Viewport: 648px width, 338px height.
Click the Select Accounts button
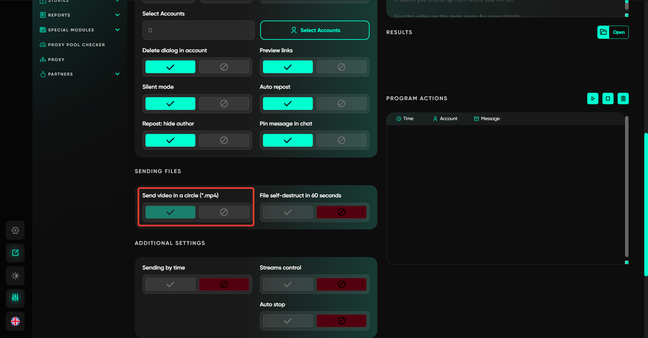315,30
